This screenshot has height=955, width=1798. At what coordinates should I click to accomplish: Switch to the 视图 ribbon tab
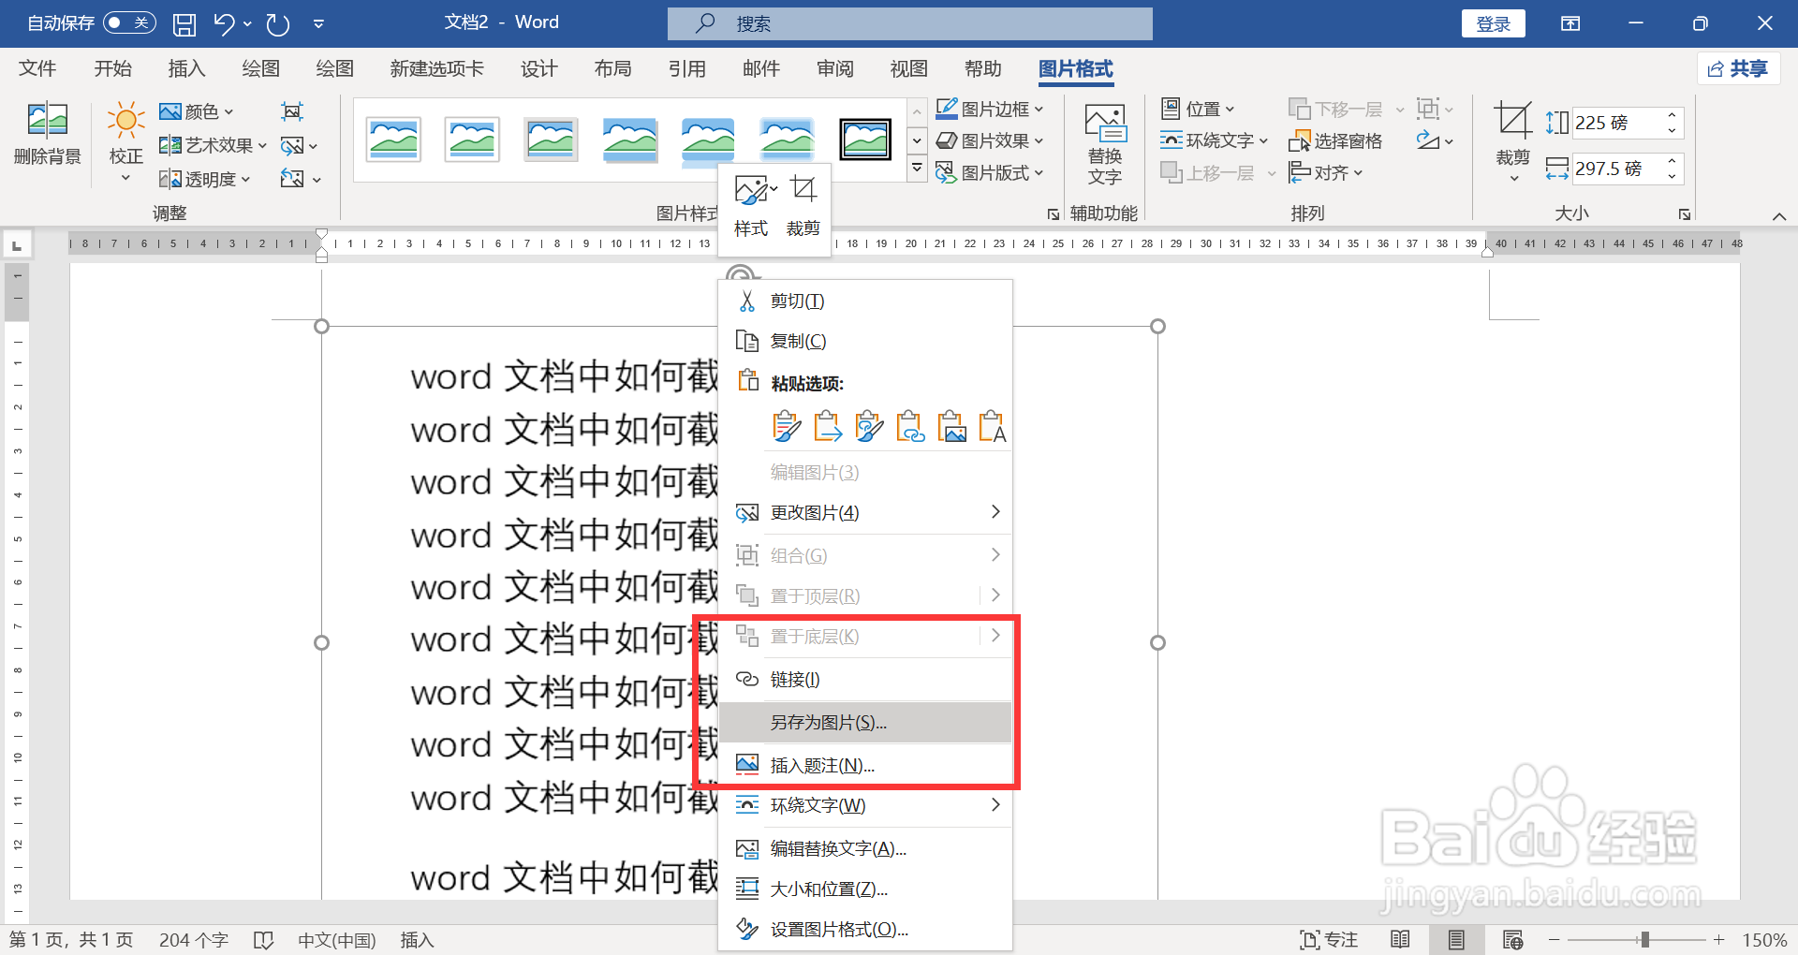point(906,68)
